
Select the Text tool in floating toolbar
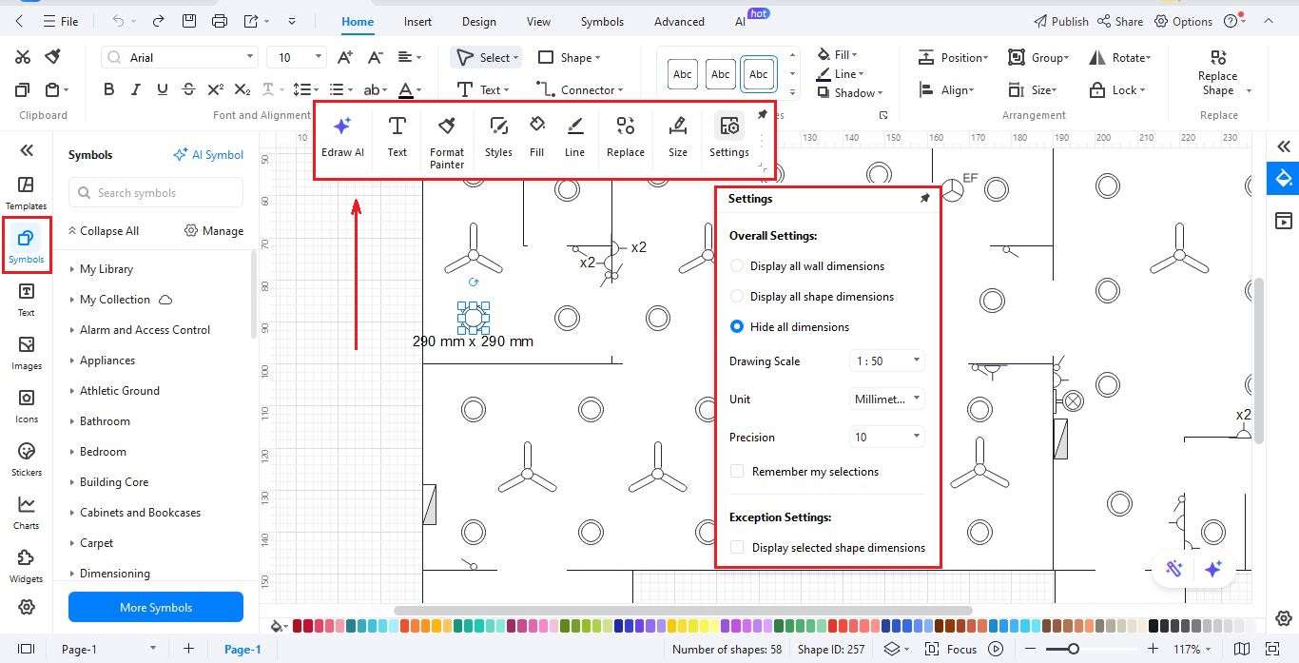coord(397,137)
